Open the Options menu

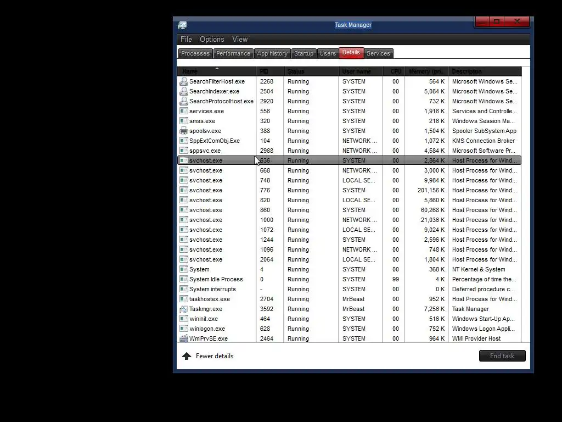click(212, 40)
